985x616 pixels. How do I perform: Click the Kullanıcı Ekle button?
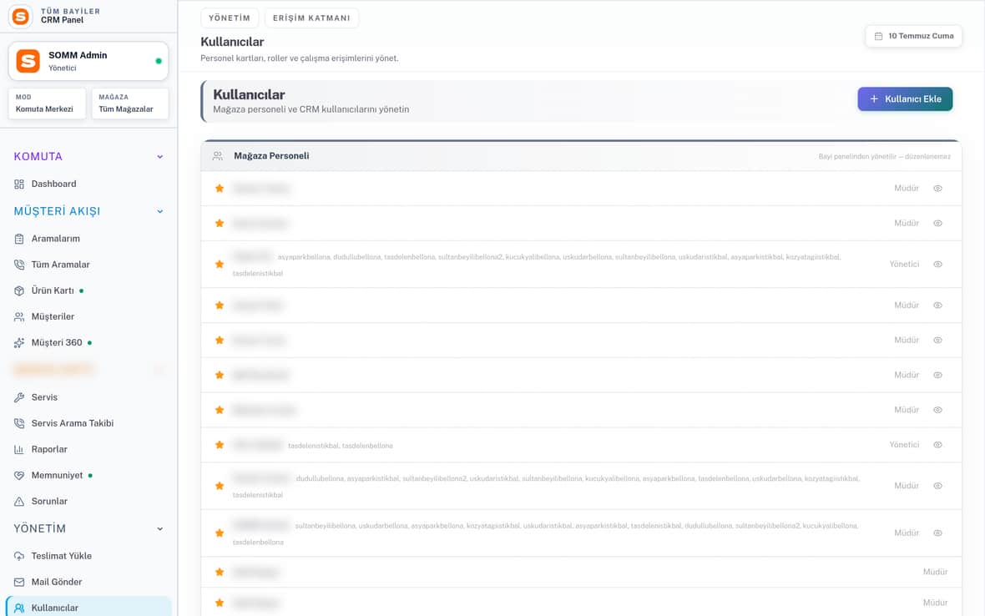click(x=905, y=99)
